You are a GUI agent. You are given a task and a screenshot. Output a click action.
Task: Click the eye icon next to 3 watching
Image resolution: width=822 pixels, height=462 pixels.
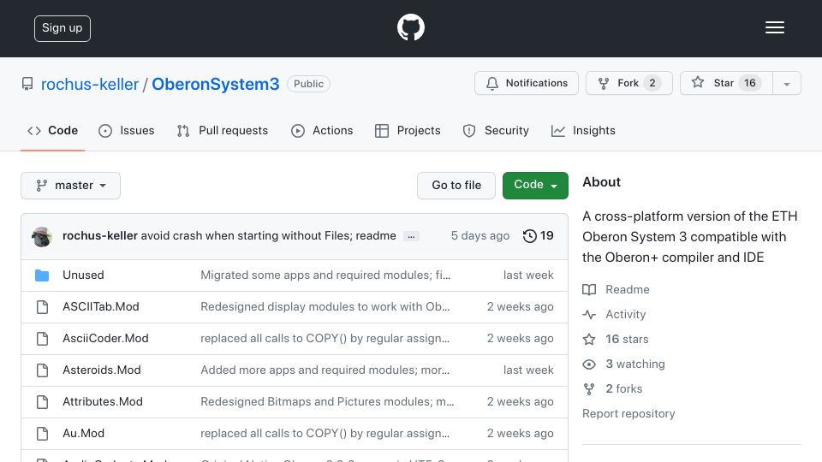589,364
